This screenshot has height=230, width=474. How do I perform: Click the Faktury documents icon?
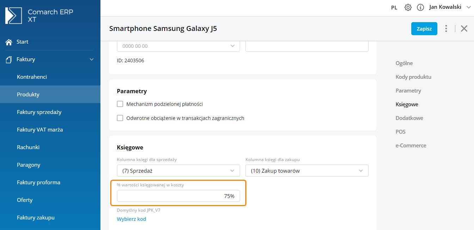[x=9, y=59]
